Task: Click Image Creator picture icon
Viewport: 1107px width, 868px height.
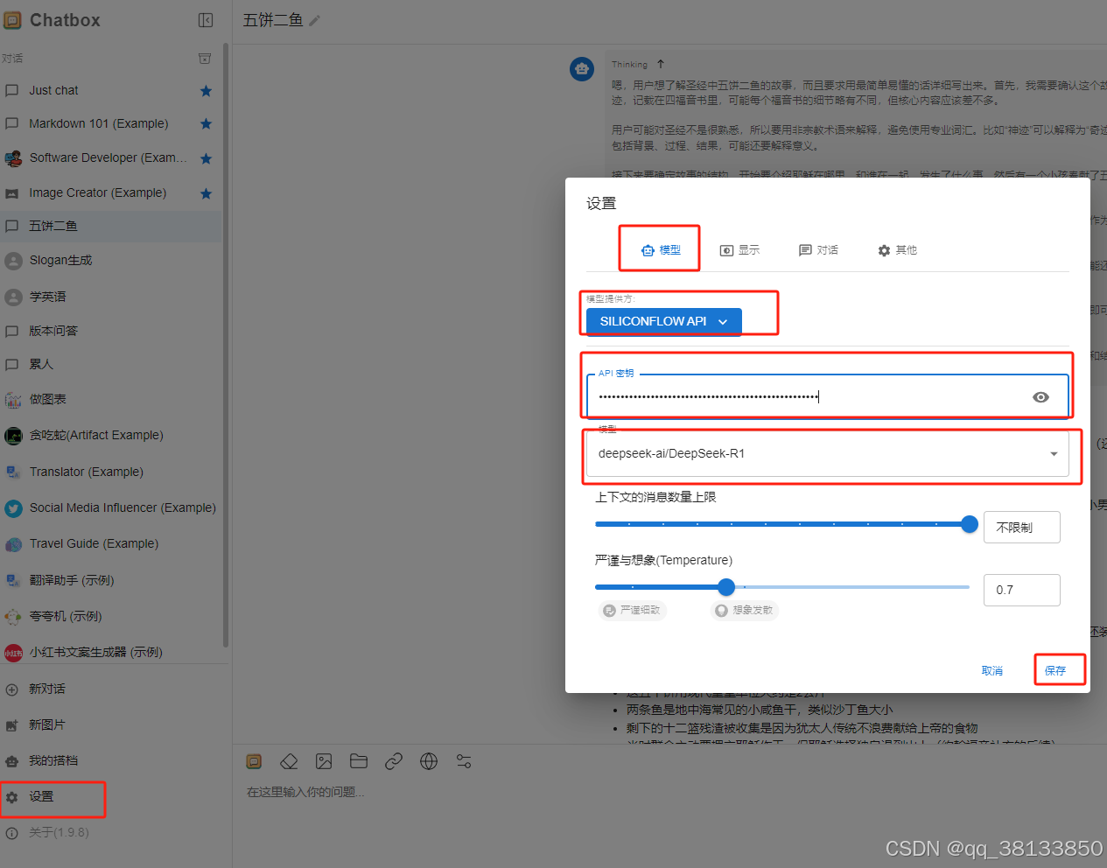Action: tap(12, 193)
